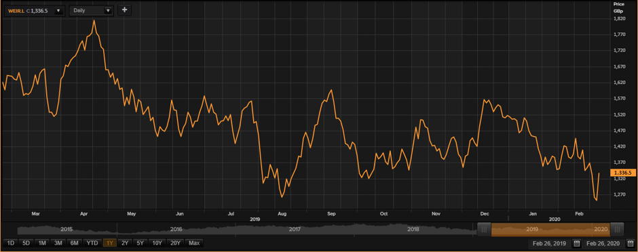Open the WEIR.L symbol dropdown arrow

[58, 11]
